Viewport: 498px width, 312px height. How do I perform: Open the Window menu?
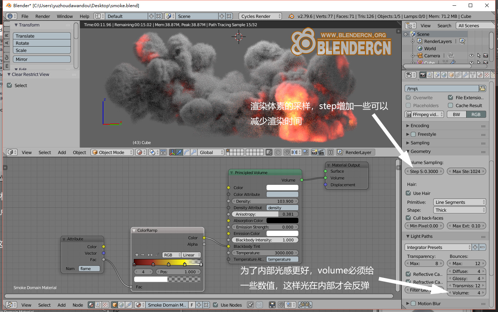(x=65, y=16)
